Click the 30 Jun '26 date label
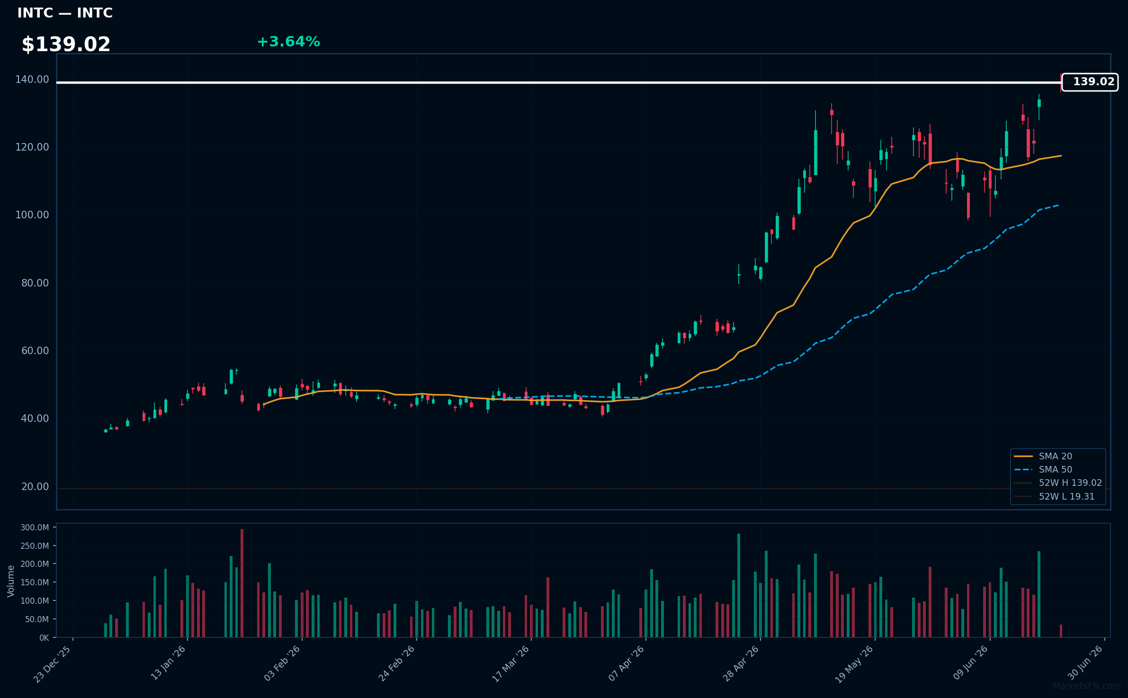This screenshot has width=1128, height=698. point(1085,664)
